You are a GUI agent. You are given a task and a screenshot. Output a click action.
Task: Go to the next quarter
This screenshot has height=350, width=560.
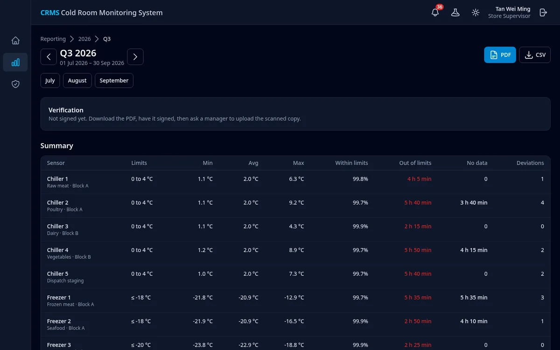point(135,57)
